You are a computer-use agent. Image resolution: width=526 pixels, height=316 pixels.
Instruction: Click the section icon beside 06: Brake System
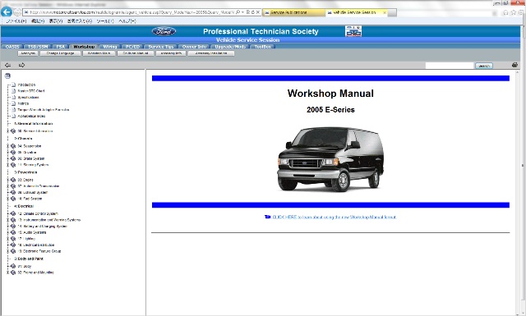tap(13, 158)
